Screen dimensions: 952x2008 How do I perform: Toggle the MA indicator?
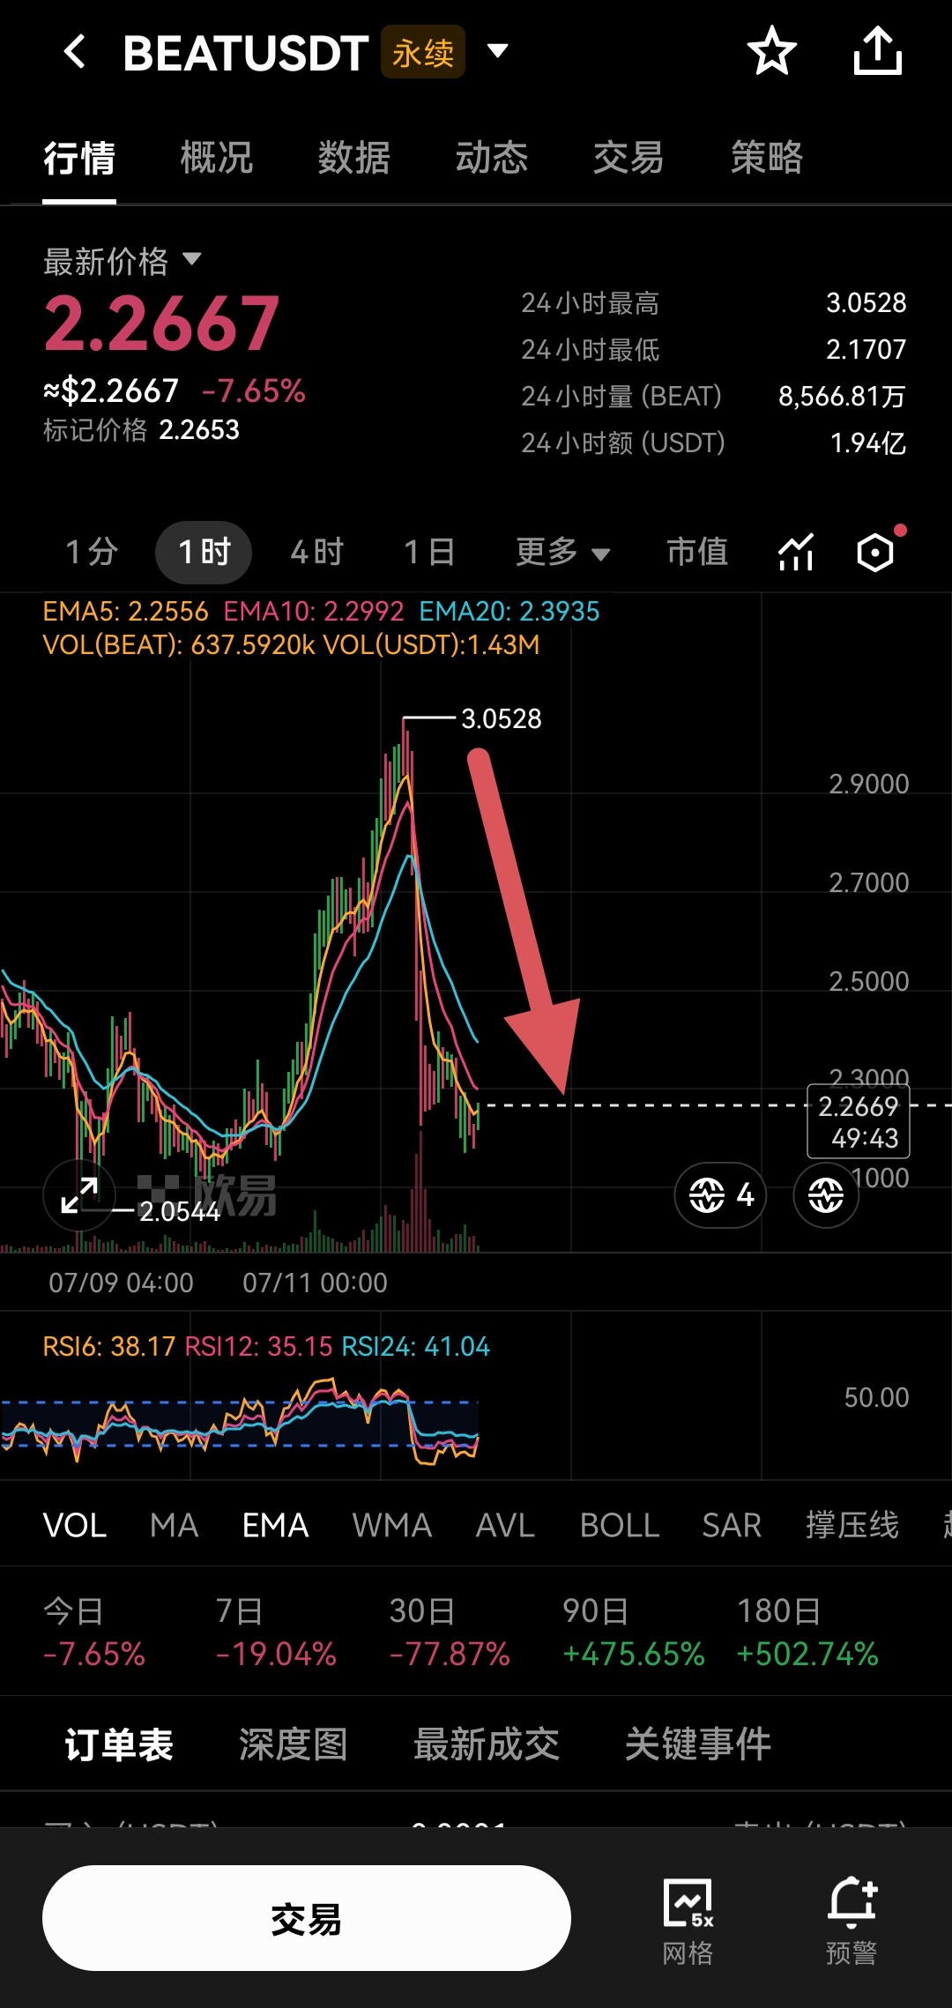tap(175, 1526)
